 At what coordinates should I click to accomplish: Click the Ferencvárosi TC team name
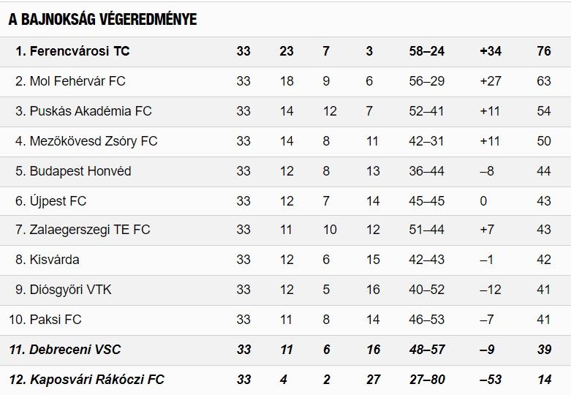80,51
